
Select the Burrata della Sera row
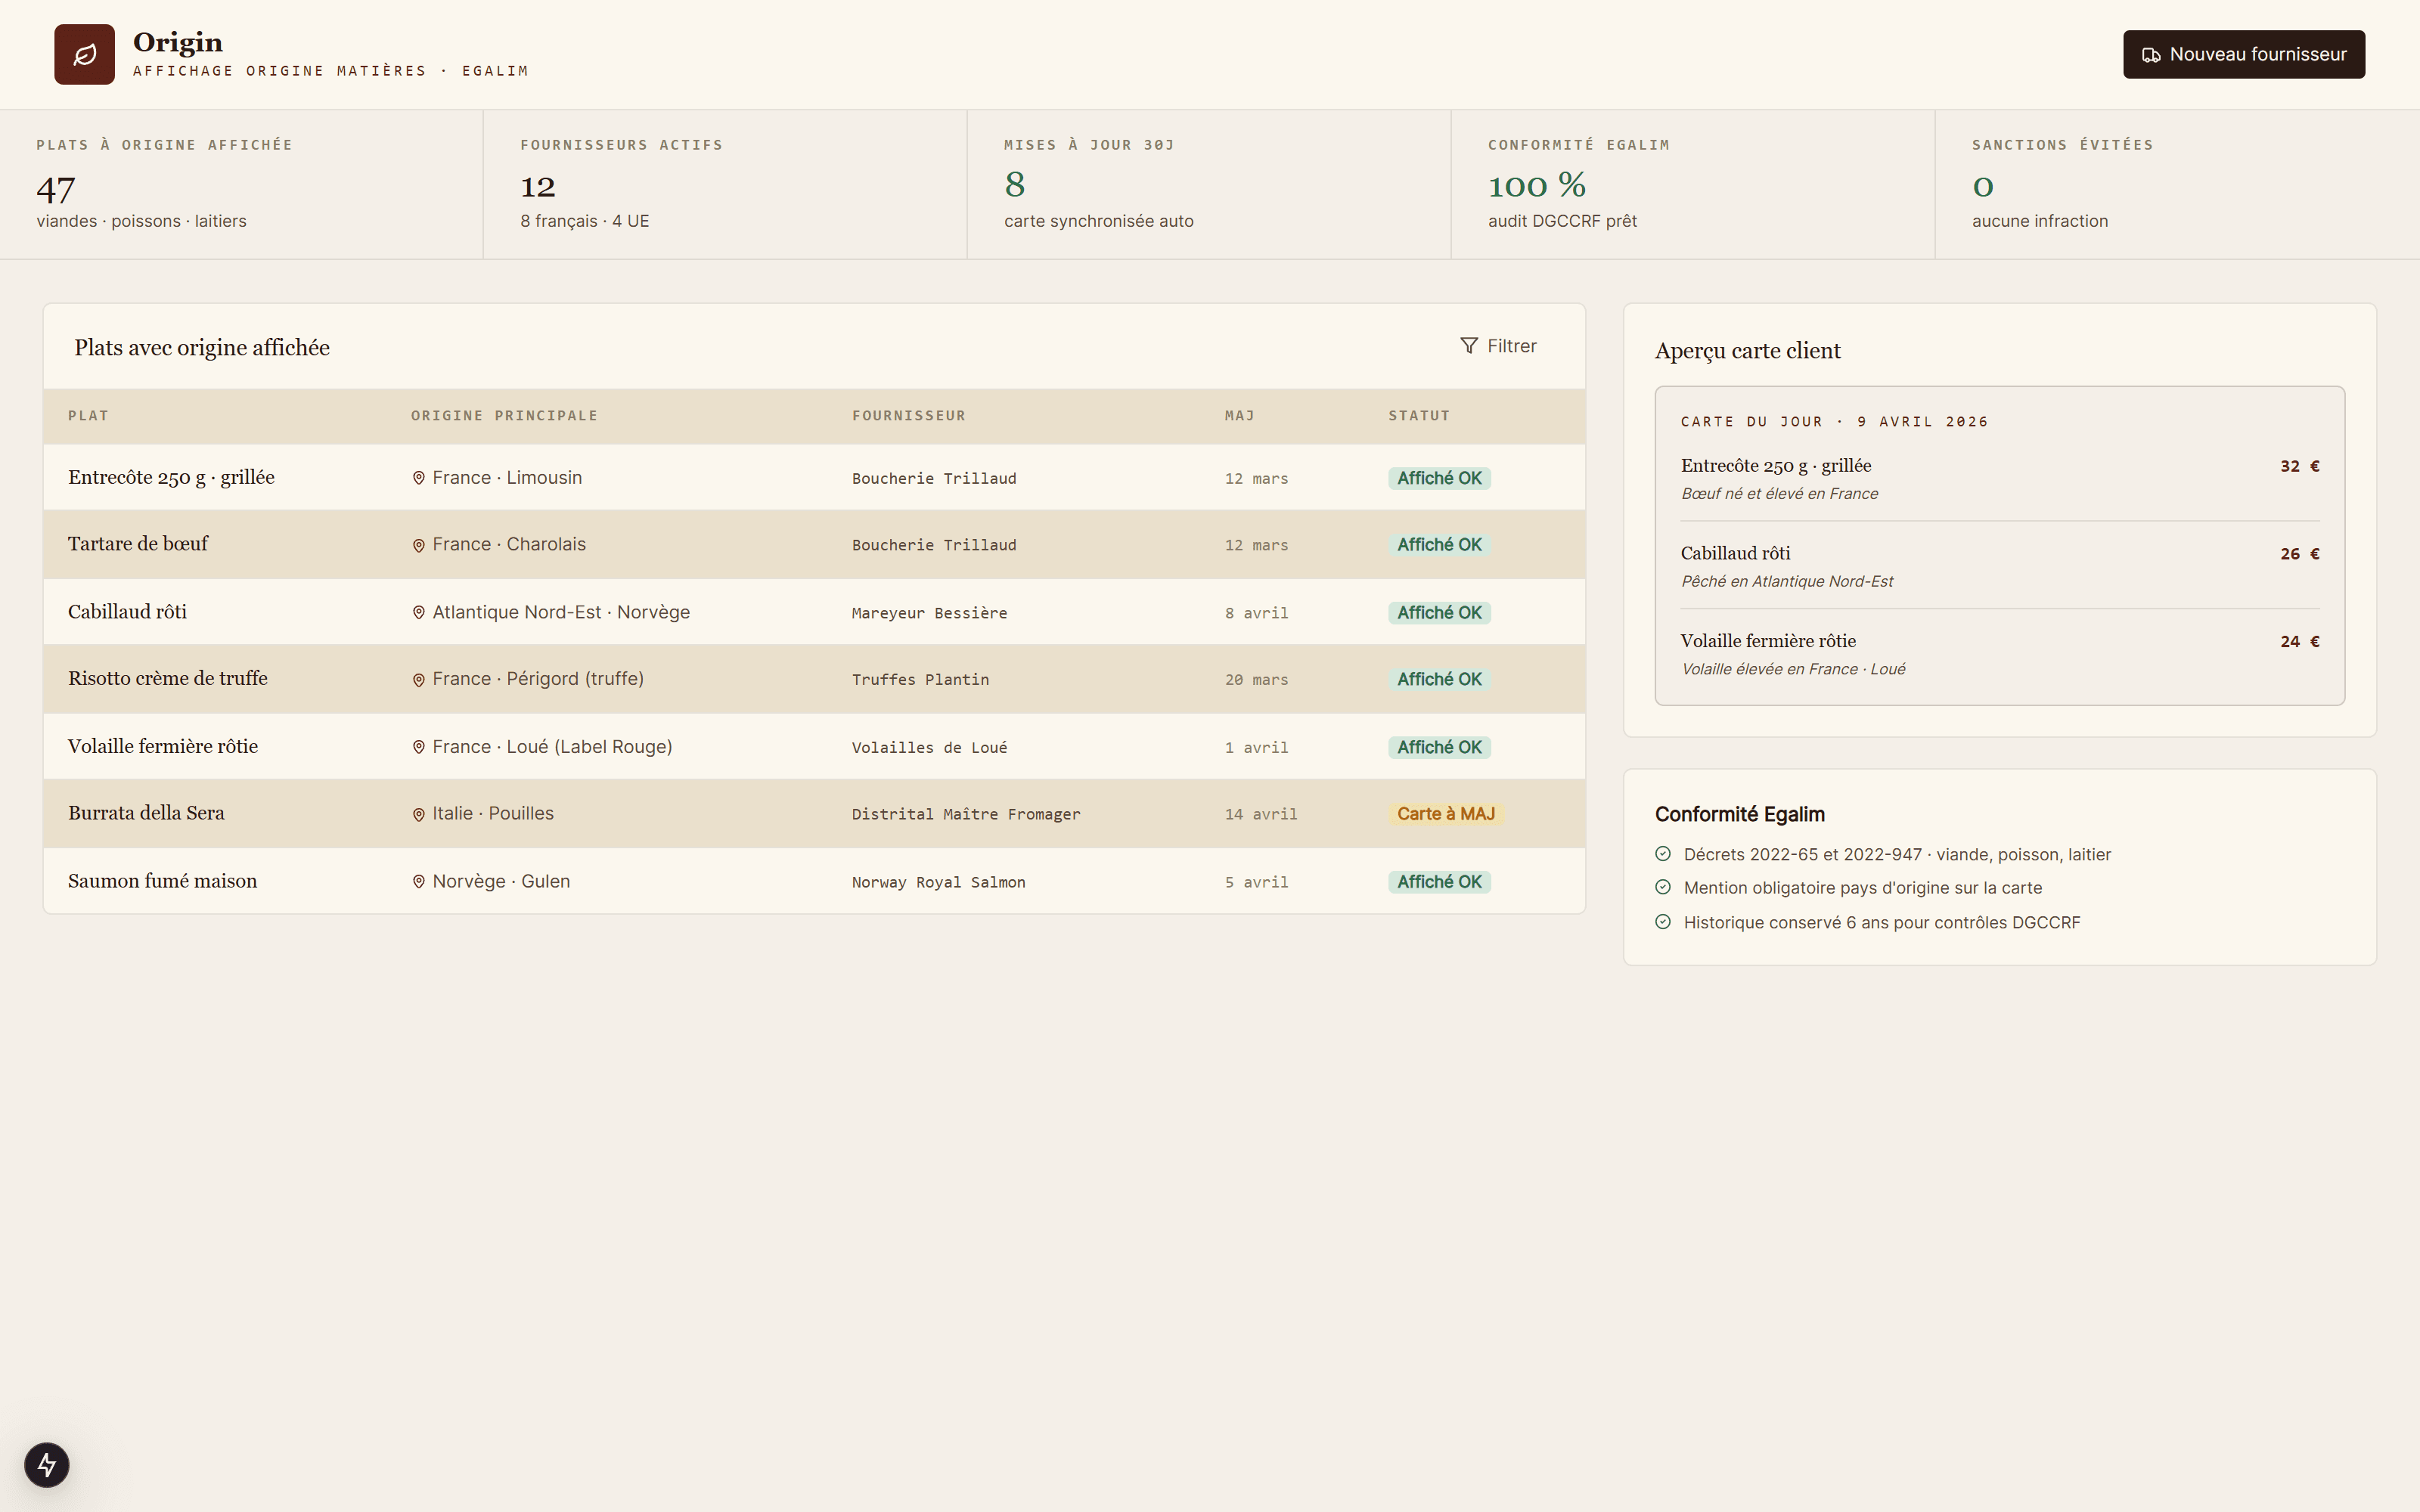(814, 814)
